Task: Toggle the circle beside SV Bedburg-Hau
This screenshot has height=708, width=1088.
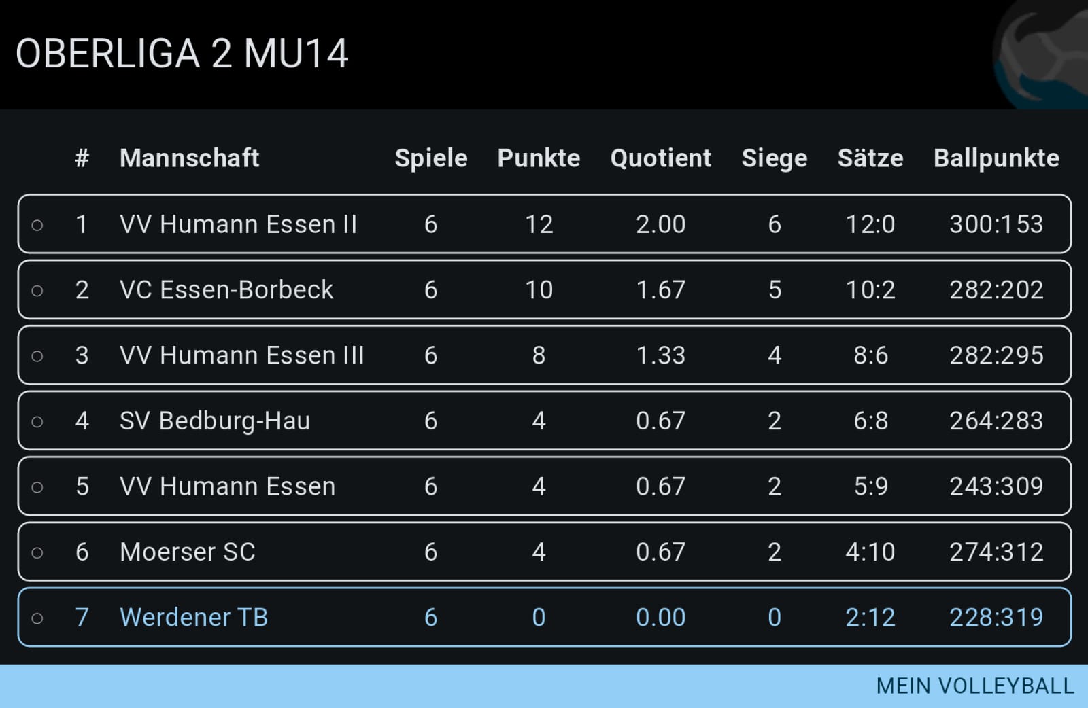Action: (x=37, y=422)
